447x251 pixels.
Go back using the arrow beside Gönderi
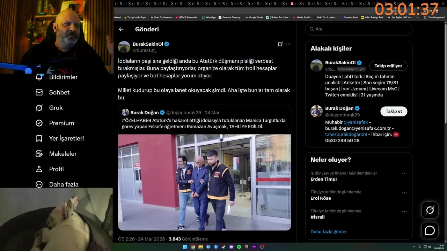click(x=121, y=29)
